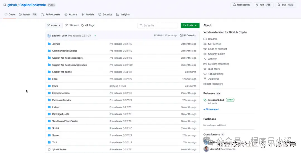View the 49 Tags link
The width and height of the screenshot is (301, 153).
(x=88, y=26)
